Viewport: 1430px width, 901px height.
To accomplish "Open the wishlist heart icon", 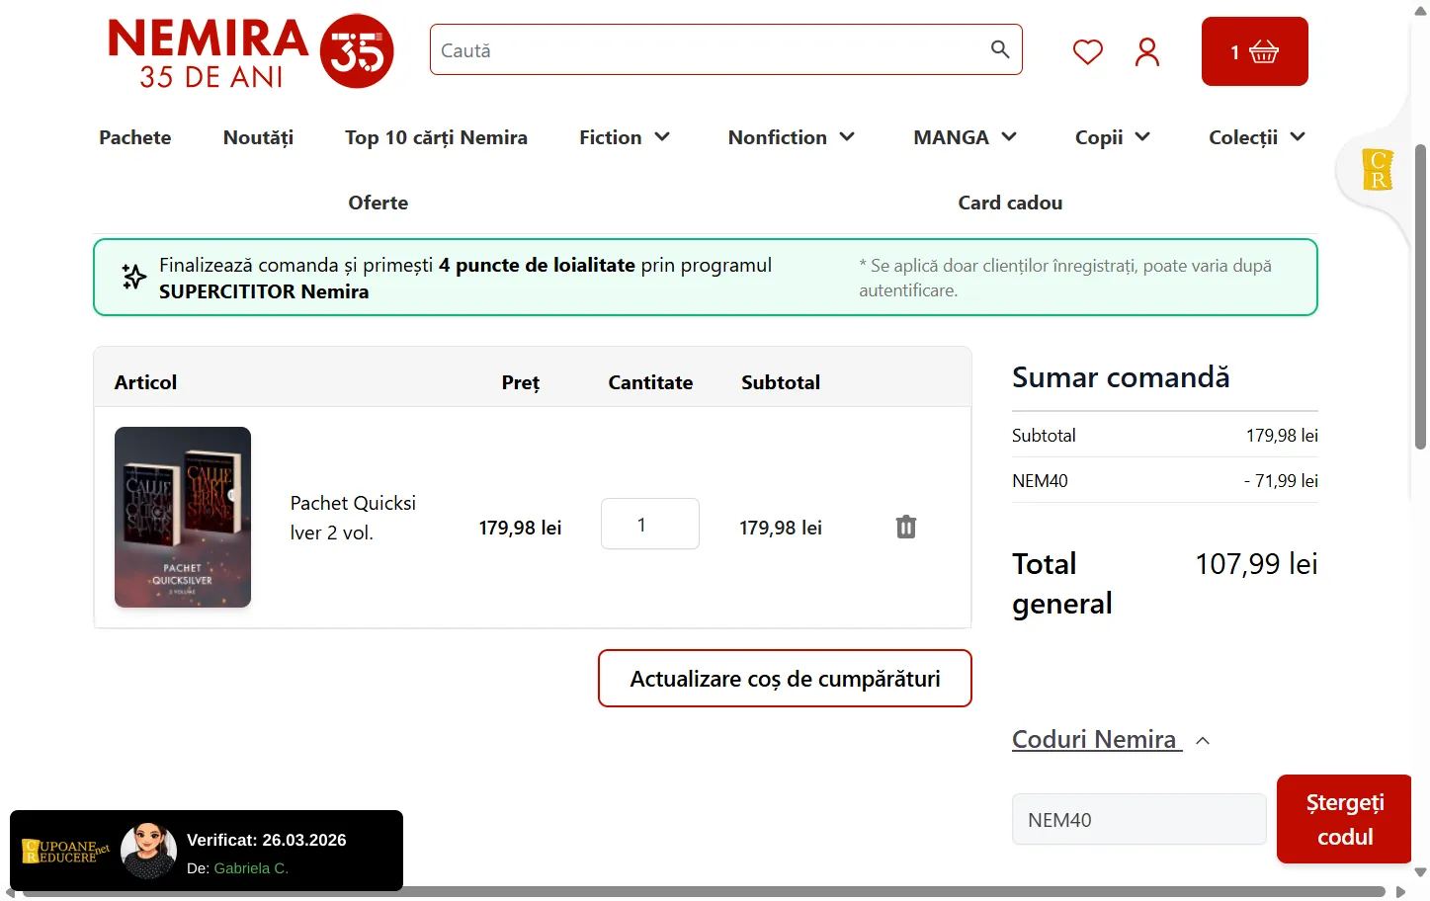I will pos(1087,51).
